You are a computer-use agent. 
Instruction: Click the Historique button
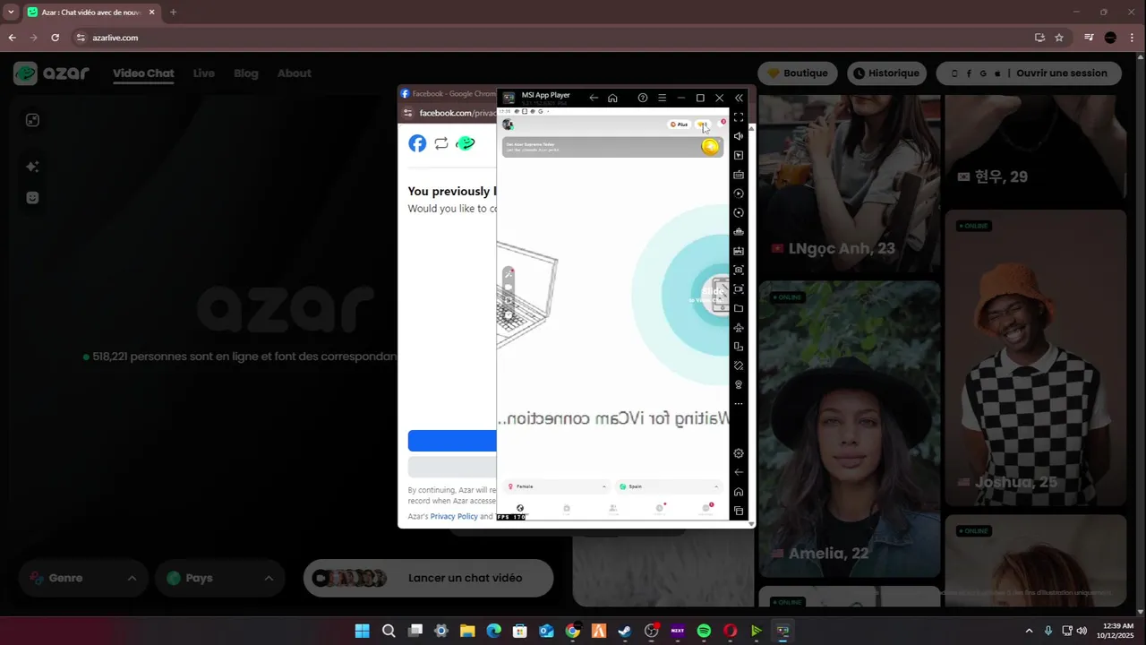886,73
